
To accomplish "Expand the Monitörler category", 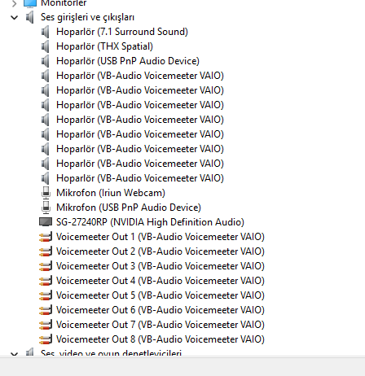I will [x=14, y=3].
